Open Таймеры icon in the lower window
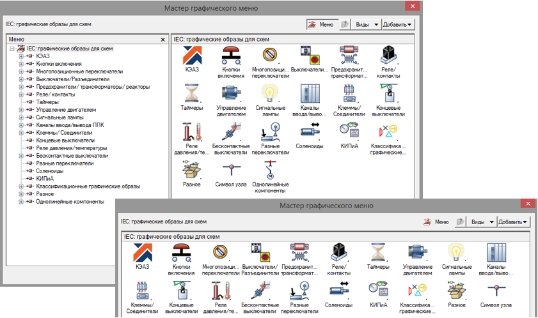The height and width of the screenshot is (318, 538). tap(378, 253)
